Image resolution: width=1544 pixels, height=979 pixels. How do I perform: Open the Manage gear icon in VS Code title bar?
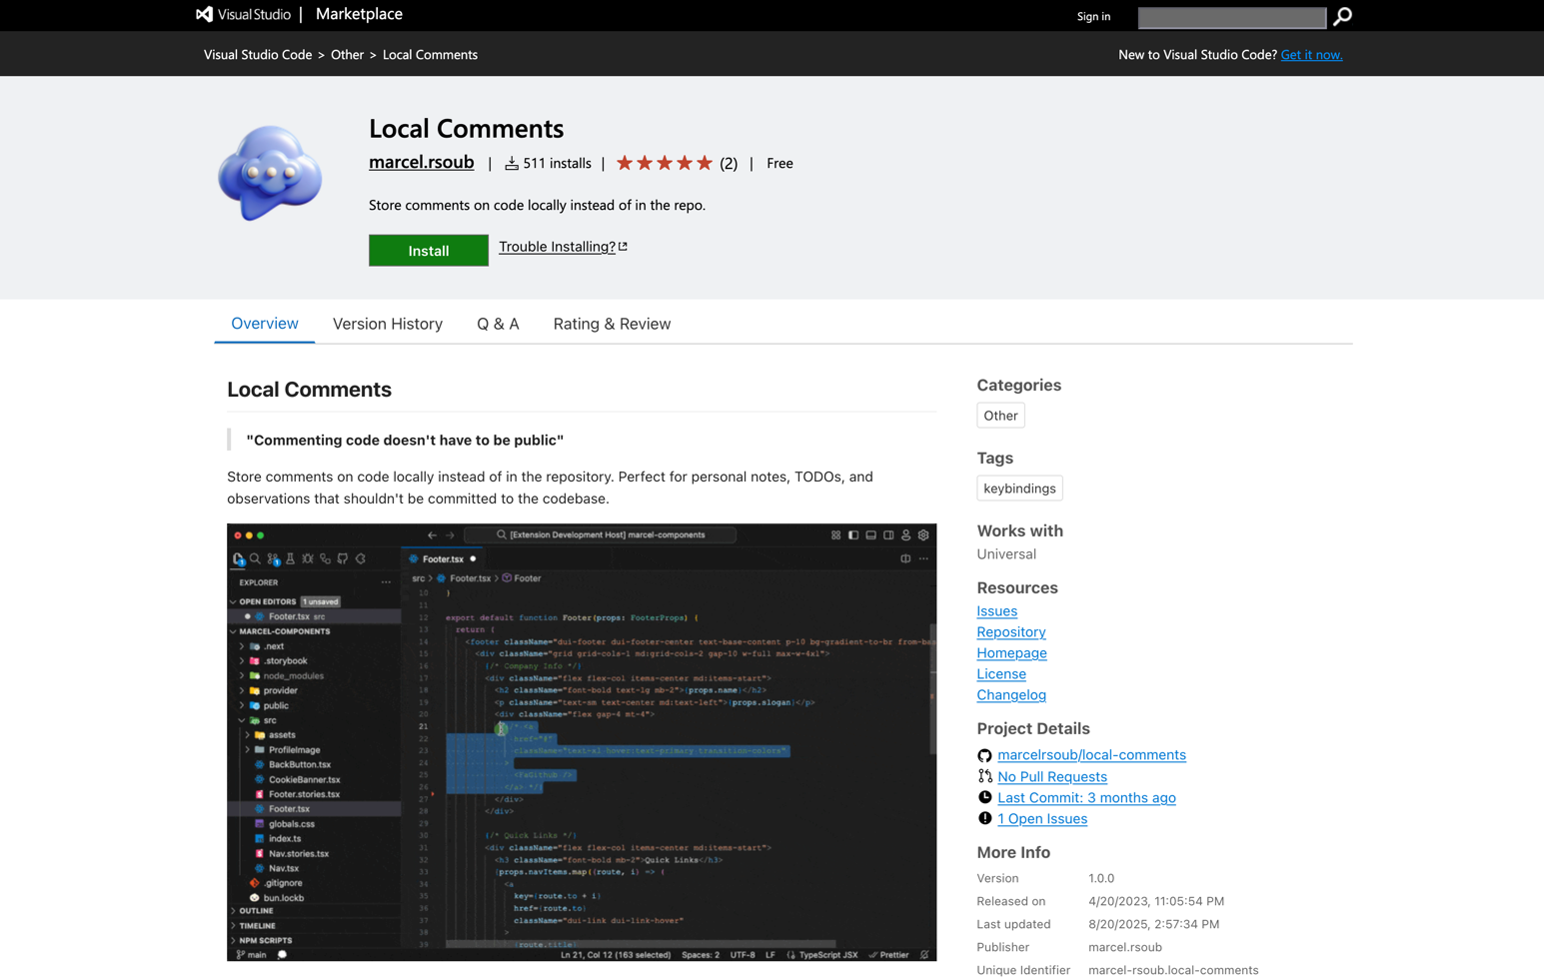(x=923, y=535)
